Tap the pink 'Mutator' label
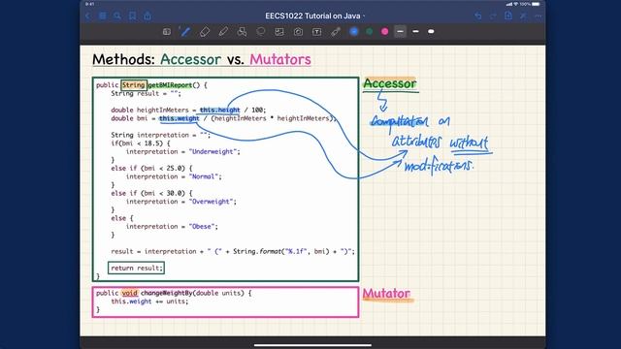621x349 pixels. pos(386,294)
